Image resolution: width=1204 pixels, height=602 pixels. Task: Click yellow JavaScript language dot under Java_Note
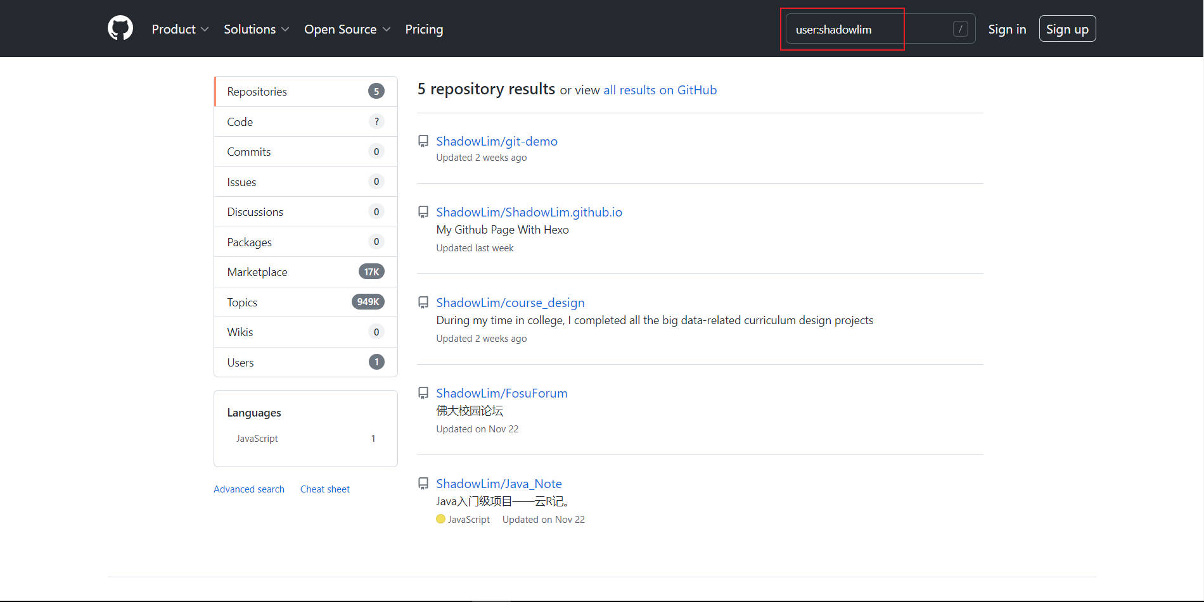tap(440, 519)
